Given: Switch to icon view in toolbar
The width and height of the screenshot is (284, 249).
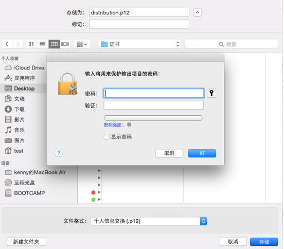Looking at the screenshot, I should tap(31, 44).
